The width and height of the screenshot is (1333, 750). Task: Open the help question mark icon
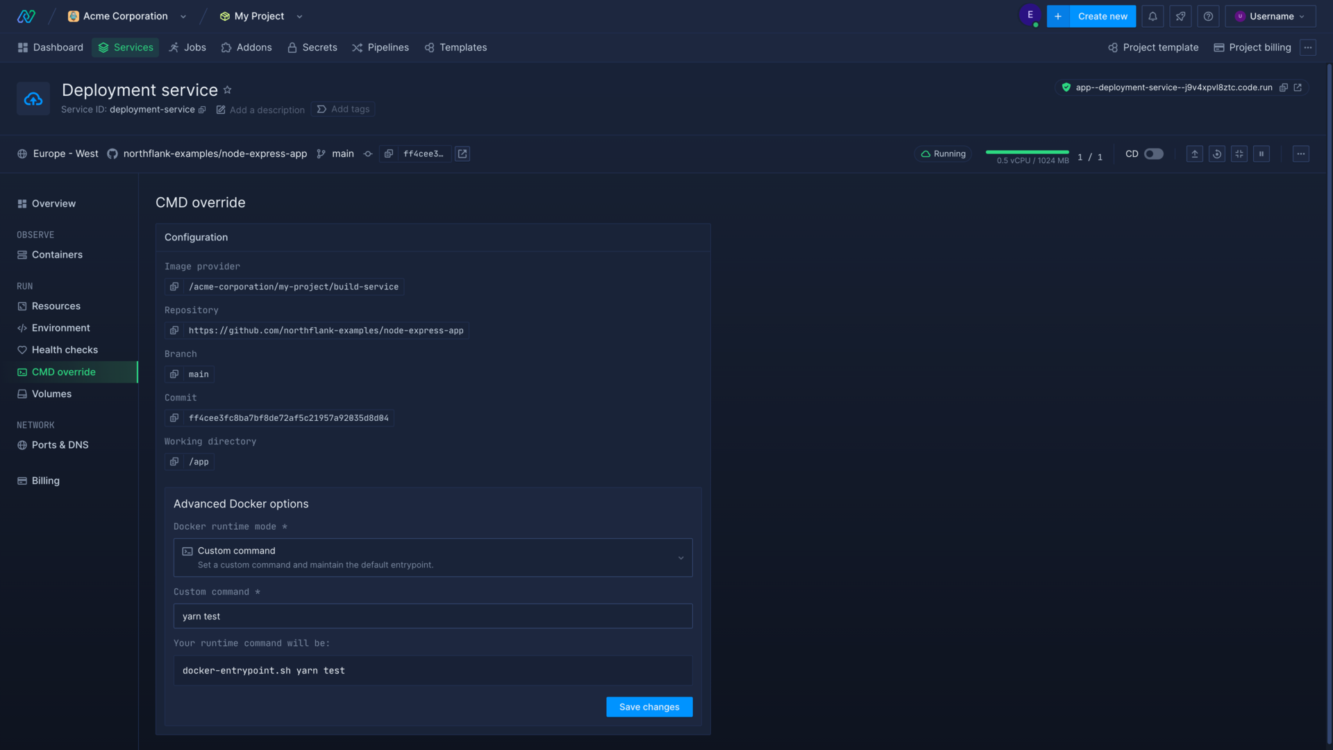[1208, 16]
